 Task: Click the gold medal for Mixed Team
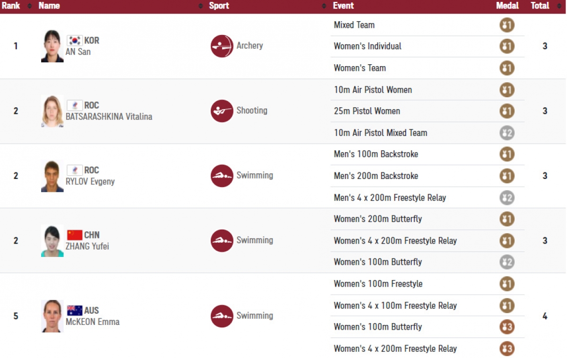point(507,25)
